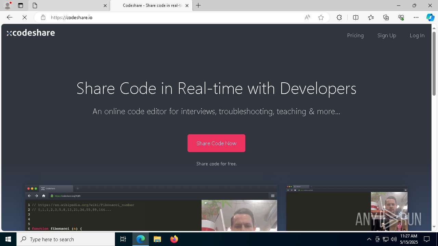The height and width of the screenshot is (246, 438).
Task: Click the Fibonacci editor demo screenshot
Action: [x=151, y=208]
